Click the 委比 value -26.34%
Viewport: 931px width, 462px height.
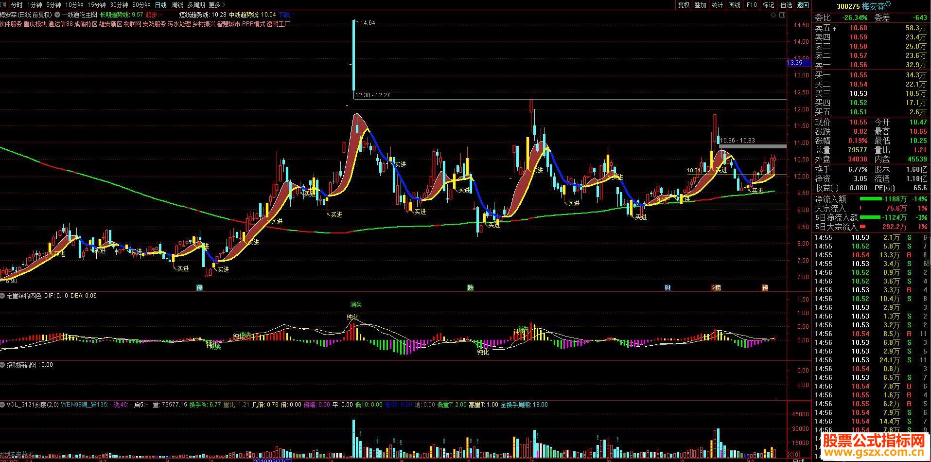pyautogui.click(x=855, y=18)
